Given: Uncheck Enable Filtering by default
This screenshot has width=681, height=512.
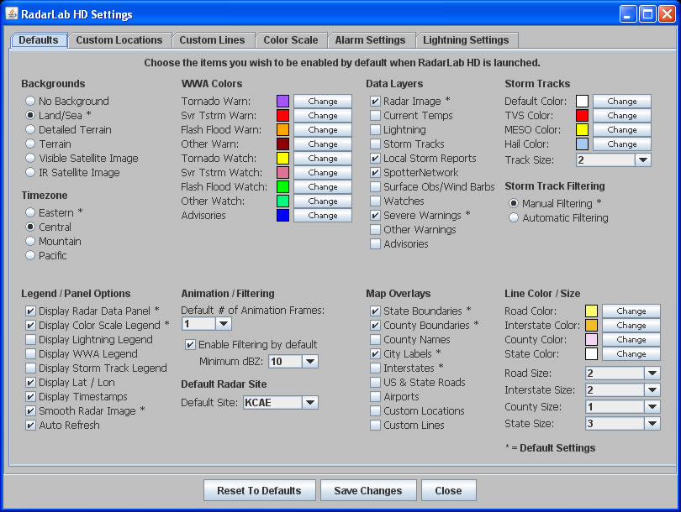Looking at the screenshot, I should (251, 345).
